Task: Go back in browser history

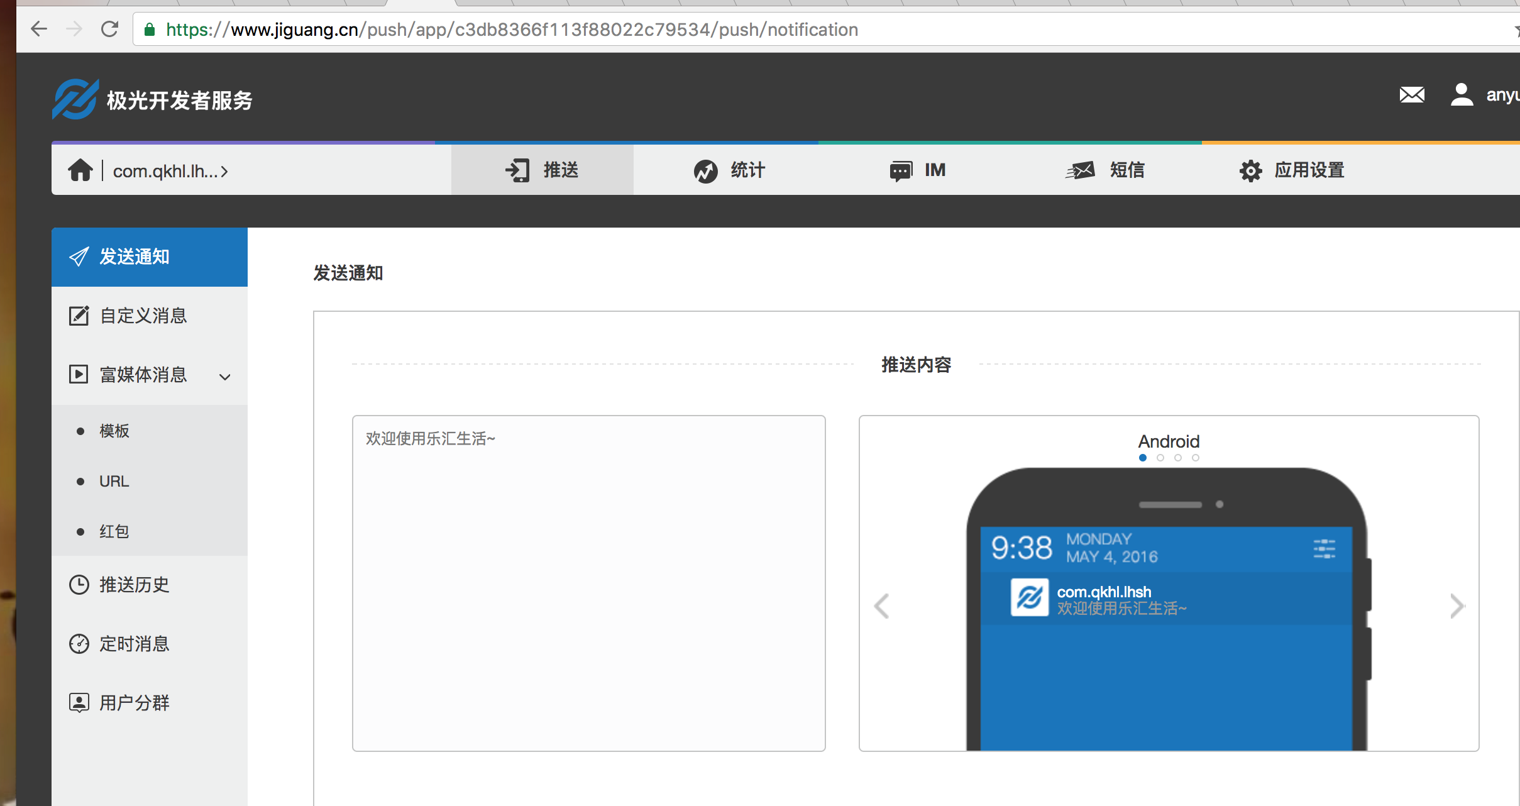Action: click(x=39, y=29)
